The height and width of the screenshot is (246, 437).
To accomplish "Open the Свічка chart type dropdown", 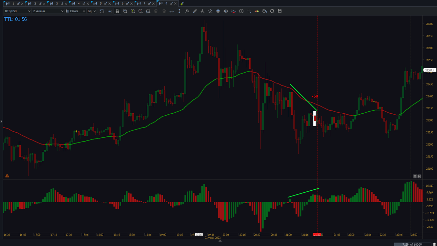I will (x=76, y=11).
